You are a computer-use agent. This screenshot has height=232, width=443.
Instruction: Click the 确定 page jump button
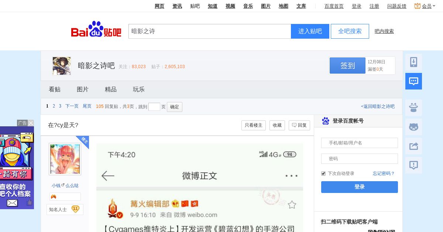(x=175, y=107)
